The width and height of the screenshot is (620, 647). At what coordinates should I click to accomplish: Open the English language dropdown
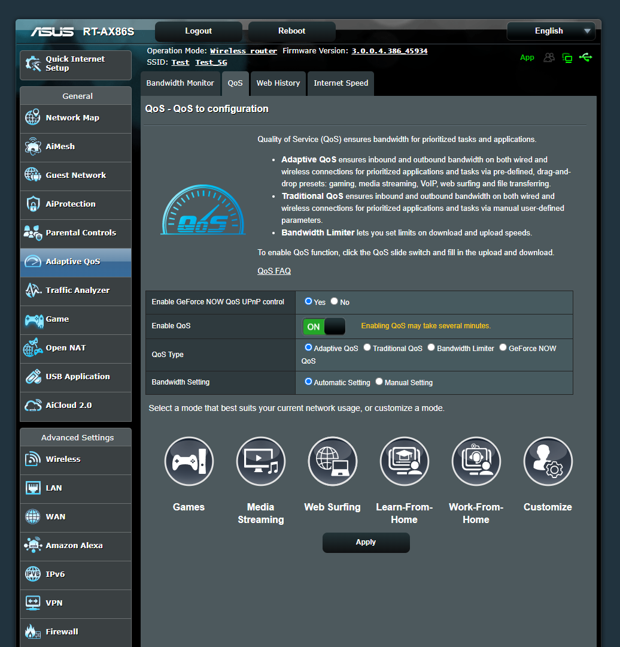coord(551,31)
